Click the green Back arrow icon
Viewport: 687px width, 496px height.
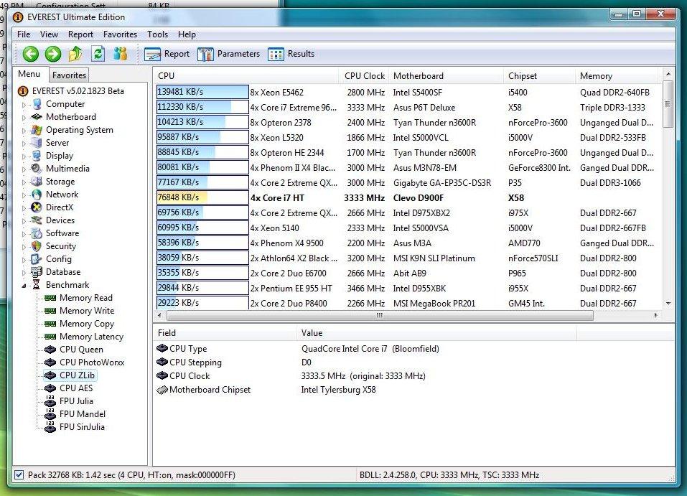pos(30,54)
